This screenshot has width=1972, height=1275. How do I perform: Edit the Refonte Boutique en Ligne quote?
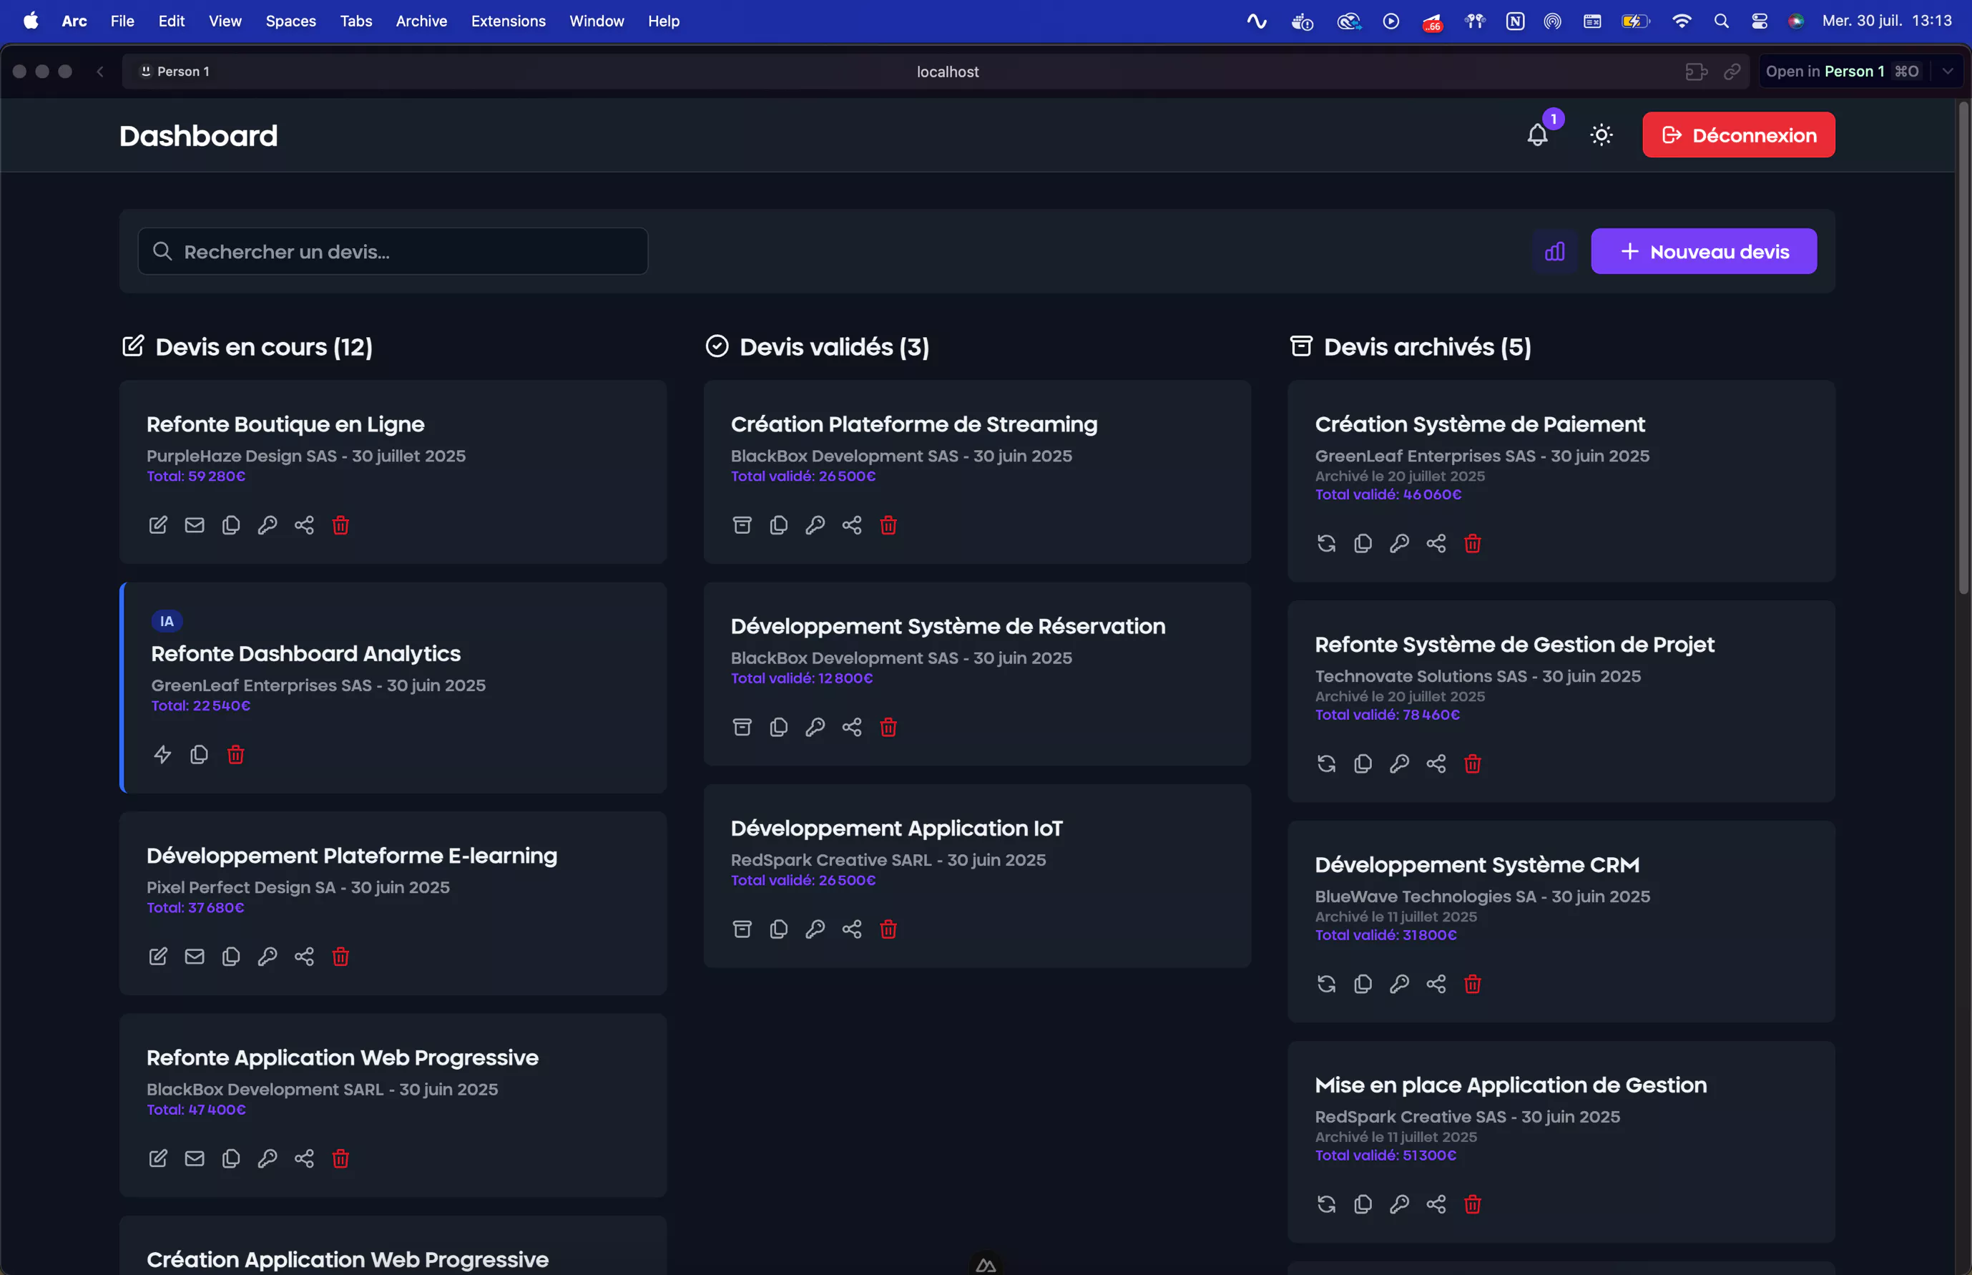point(158,525)
